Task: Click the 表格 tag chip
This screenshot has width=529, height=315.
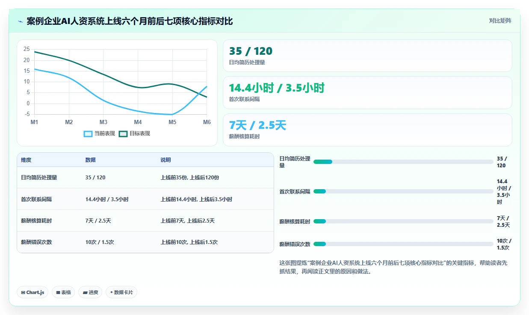Action: coord(63,292)
